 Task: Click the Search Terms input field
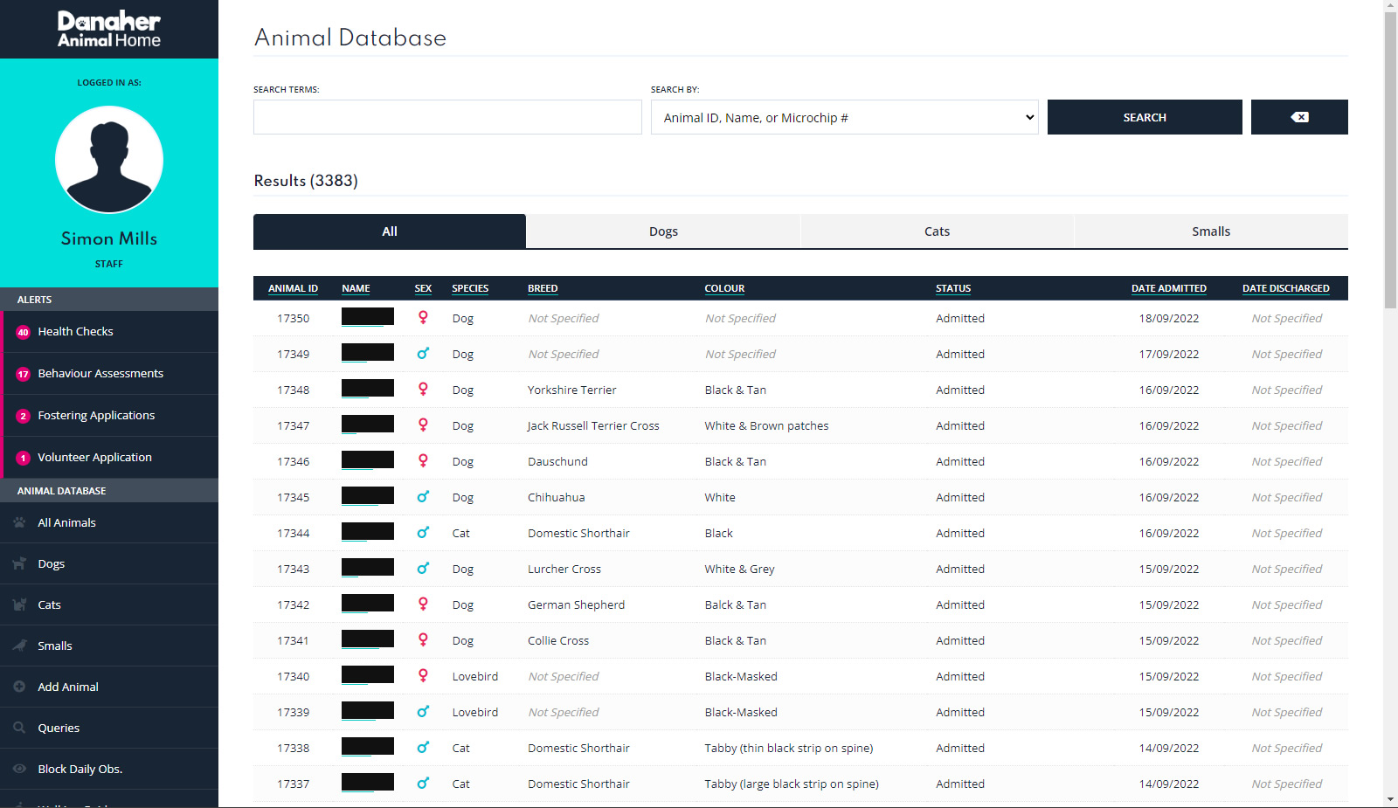[x=447, y=117]
